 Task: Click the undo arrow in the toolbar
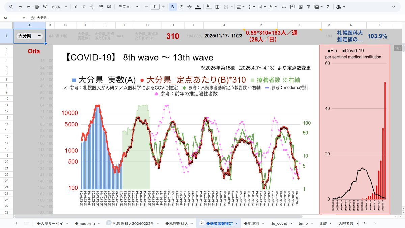(x=20, y=7)
